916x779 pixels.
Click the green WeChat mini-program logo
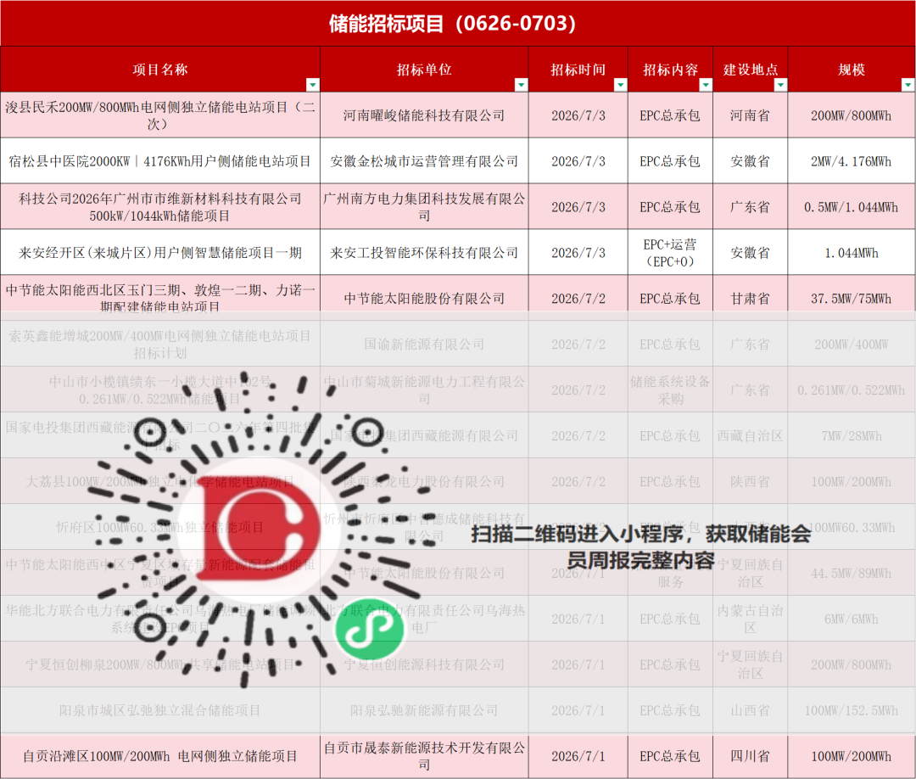coord(369,630)
